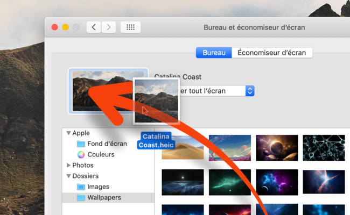Click the Wallpapers folder icon
Screen dimensions: 350x215
coord(81,198)
